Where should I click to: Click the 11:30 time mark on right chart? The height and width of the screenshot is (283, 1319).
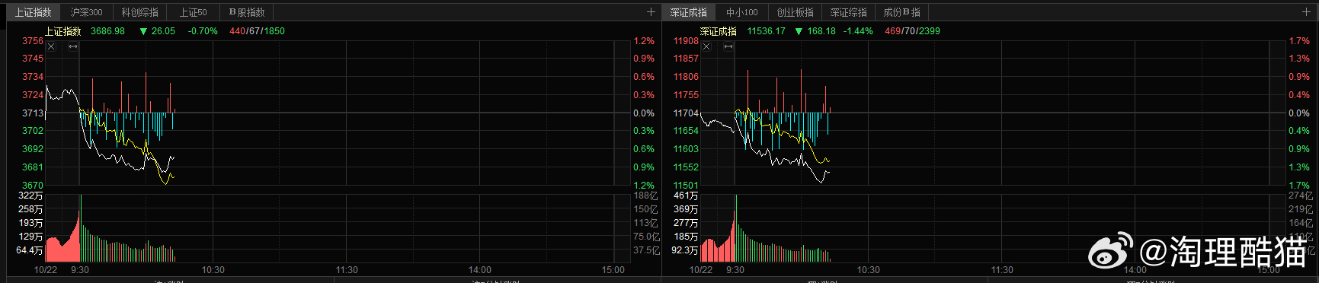(1002, 270)
